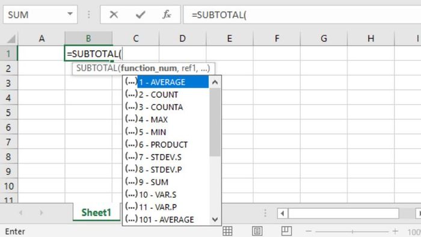Zoom out with the minus icon
This screenshot has width=421, height=237.
tap(309, 231)
